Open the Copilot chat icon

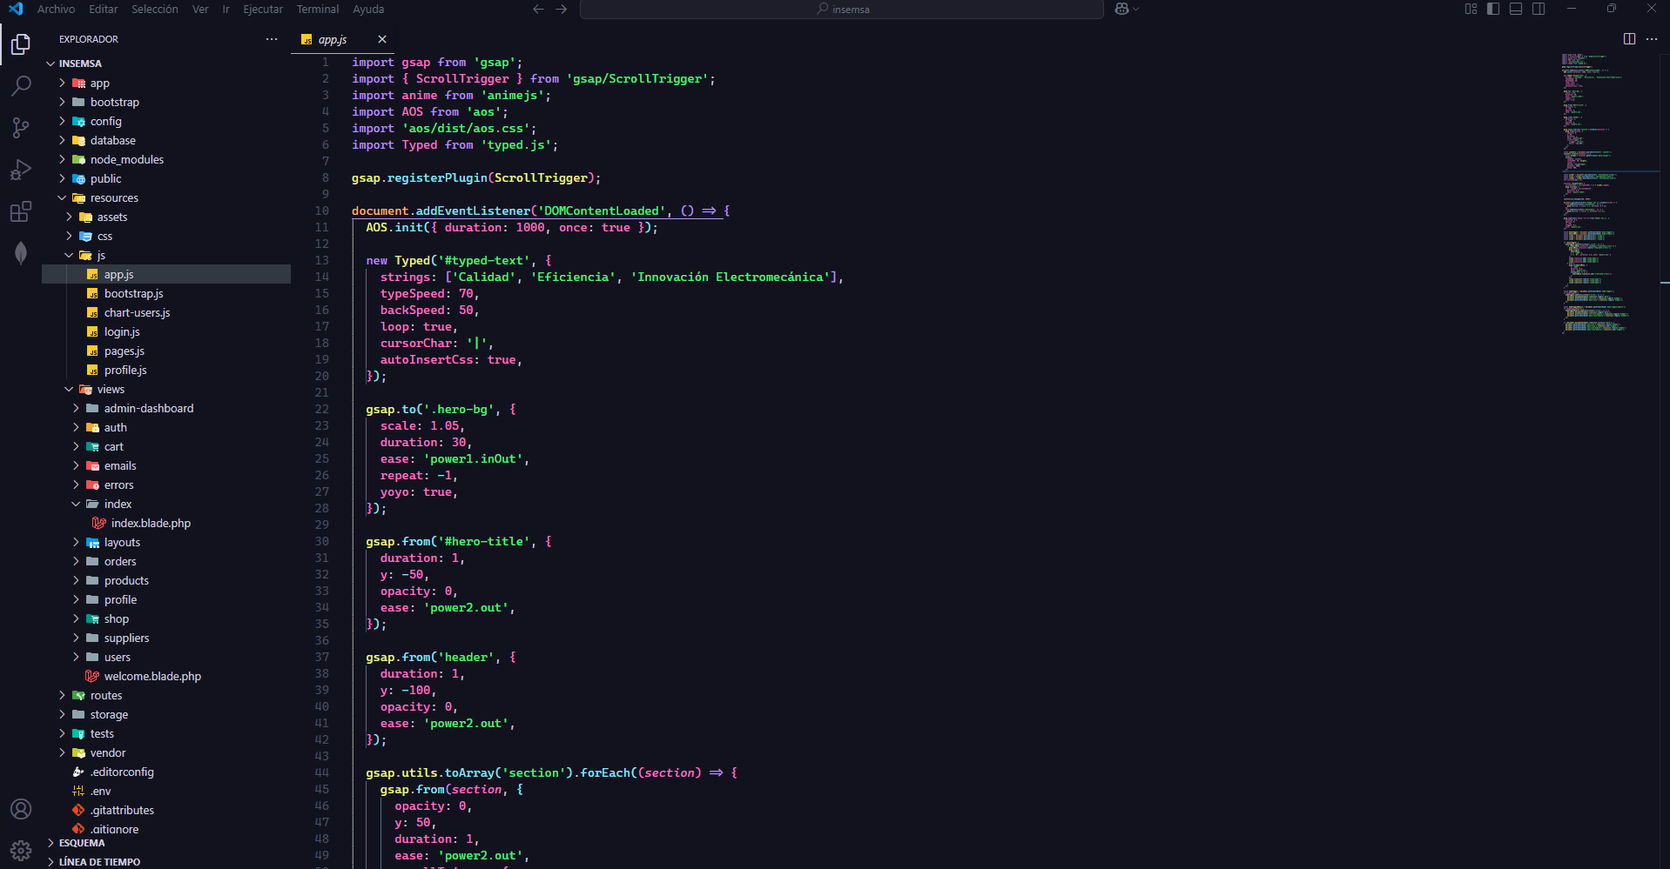(x=1122, y=9)
